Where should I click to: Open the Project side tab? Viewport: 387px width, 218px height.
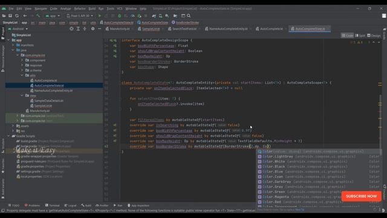2,33
